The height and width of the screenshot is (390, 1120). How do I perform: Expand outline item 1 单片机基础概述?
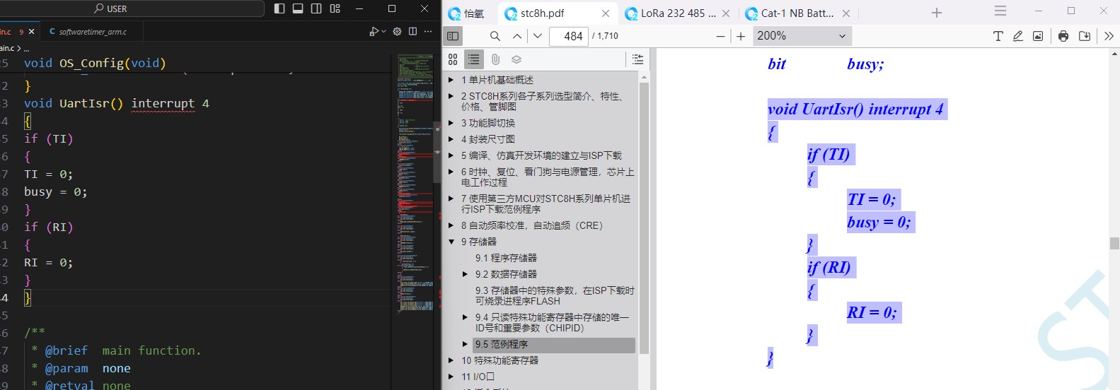(x=451, y=80)
